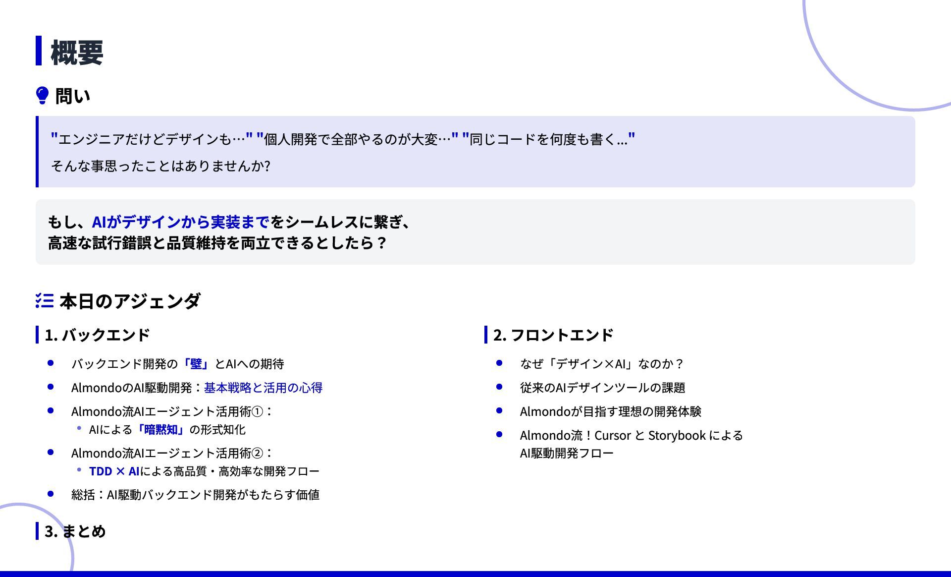Click the 基本戦略と活用の心得 link text
Image resolution: width=951 pixels, height=577 pixels.
click(x=263, y=388)
